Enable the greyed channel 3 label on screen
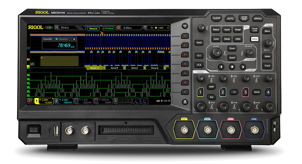The height and width of the screenshot is (164, 302). (x=83, y=101)
